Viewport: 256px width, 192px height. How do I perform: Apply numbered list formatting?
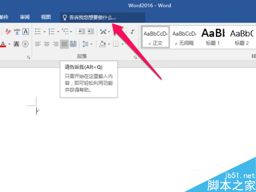52,32
